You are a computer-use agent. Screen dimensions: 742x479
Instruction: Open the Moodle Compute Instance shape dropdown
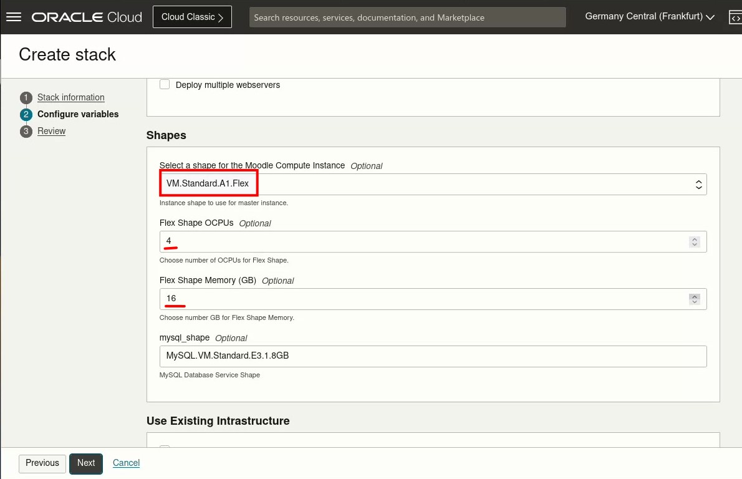(433, 185)
